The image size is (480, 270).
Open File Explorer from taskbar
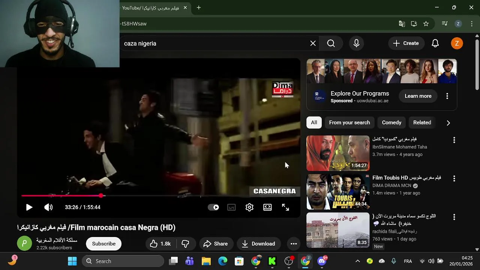[206, 261]
